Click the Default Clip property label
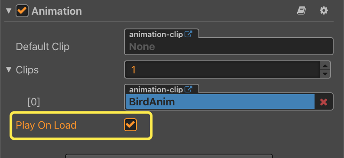The width and height of the screenshot is (344, 158). (x=42, y=47)
